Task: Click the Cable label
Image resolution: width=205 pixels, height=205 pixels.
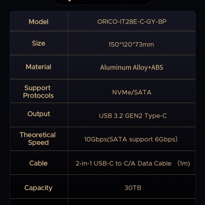Action: (x=38, y=163)
